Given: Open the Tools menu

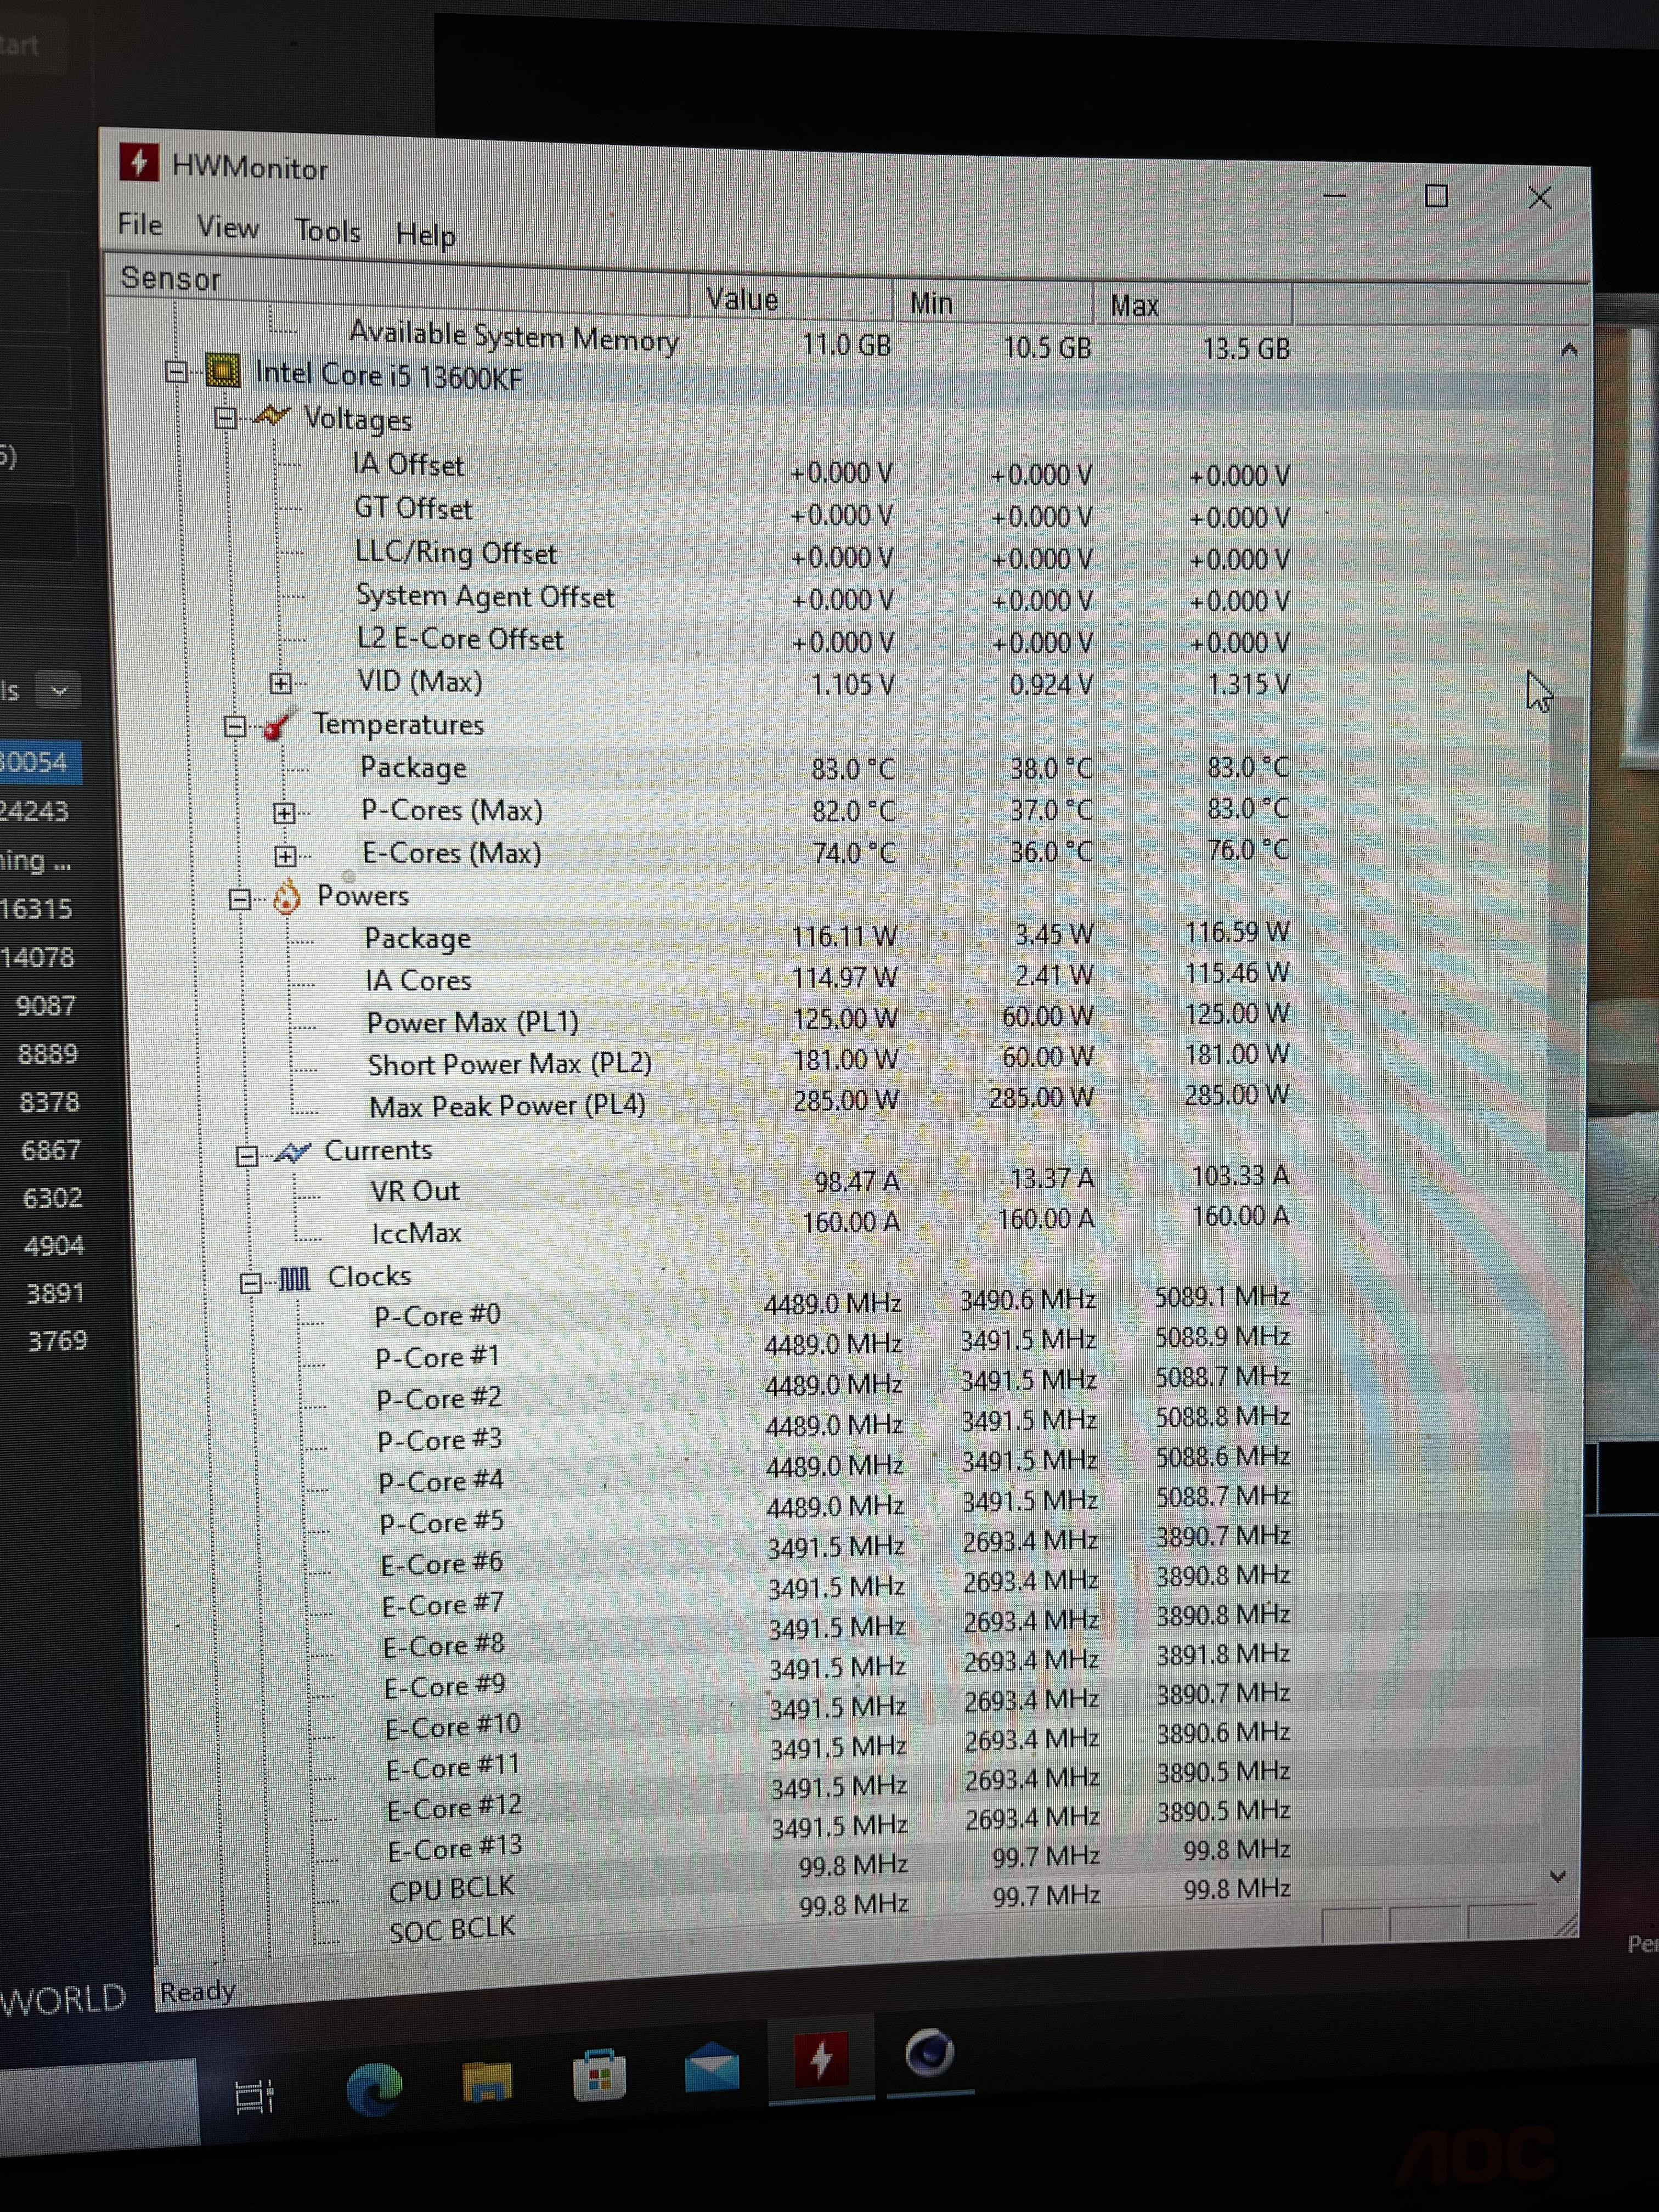Looking at the screenshot, I should 327,231.
